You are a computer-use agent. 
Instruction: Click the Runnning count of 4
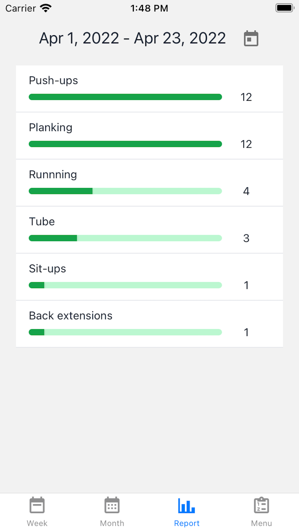point(246,191)
